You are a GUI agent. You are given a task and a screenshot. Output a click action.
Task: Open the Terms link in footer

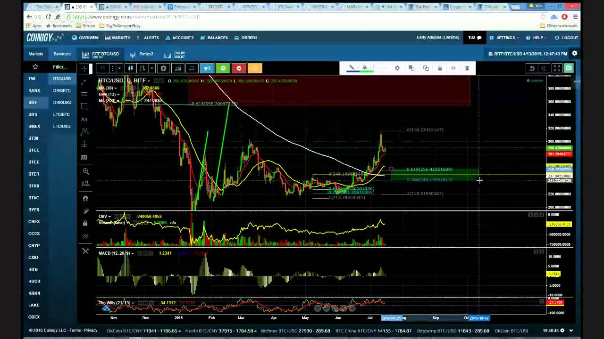tap(75, 331)
